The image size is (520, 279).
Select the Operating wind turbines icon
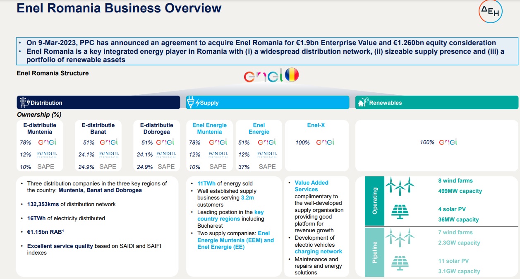coord(400,186)
